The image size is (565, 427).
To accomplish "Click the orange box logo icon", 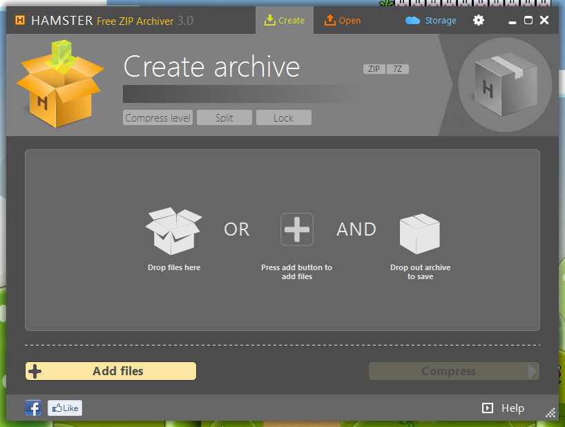I will [x=60, y=84].
